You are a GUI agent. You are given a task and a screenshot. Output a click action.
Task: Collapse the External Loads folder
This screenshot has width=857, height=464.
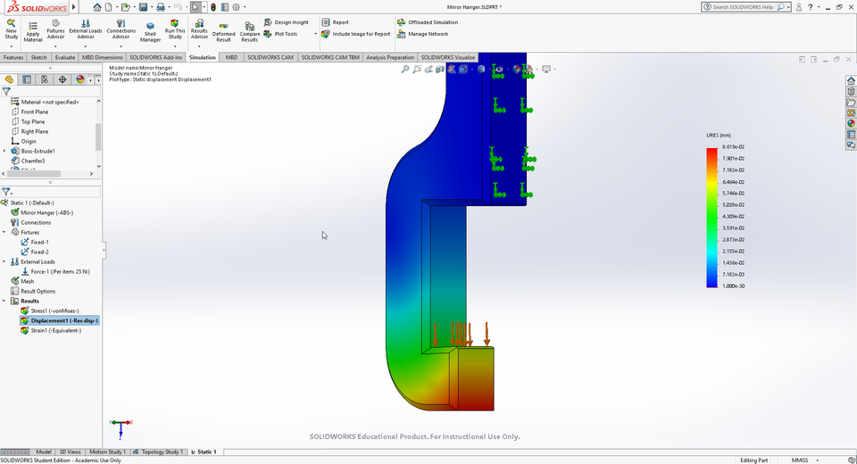coord(4,261)
